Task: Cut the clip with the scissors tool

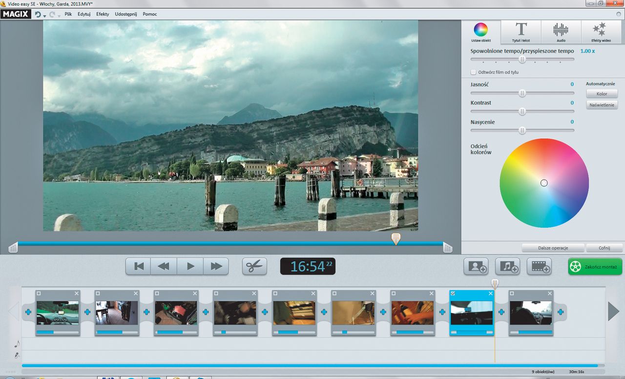Action: (254, 266)
